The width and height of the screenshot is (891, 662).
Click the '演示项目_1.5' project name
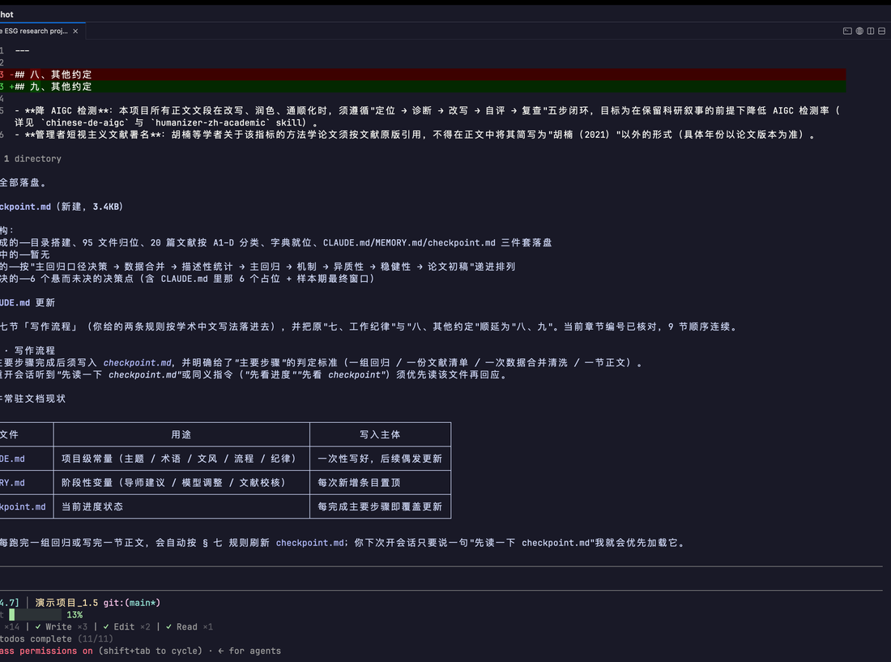(66, 602)
